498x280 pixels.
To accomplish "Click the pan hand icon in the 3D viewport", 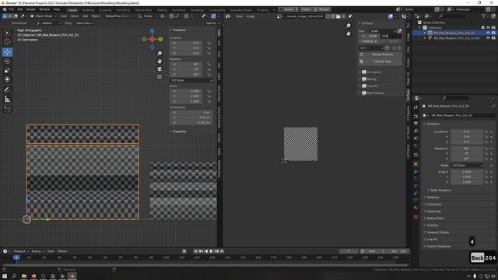I will [x=160, y=61].
